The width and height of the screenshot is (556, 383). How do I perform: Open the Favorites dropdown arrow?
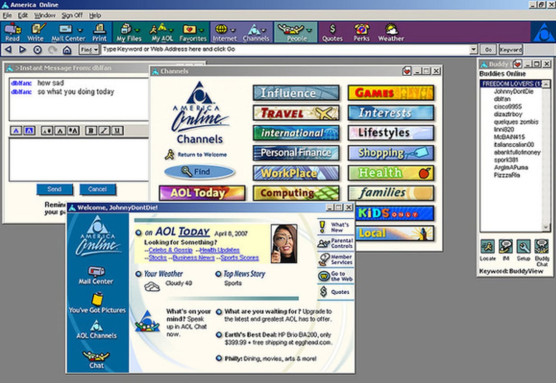click(x=201, y=29)
